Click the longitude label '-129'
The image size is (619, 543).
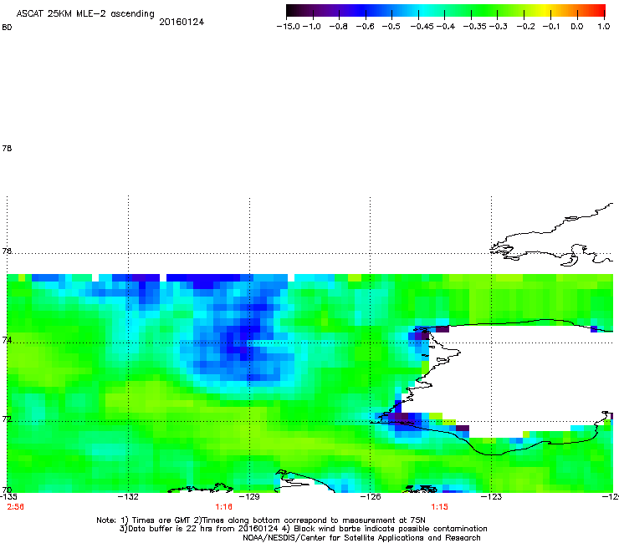(x=249, y=496)
